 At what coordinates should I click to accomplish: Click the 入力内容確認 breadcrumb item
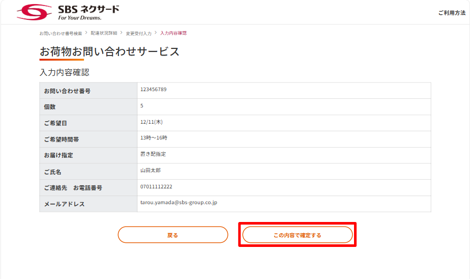(173, 33)
